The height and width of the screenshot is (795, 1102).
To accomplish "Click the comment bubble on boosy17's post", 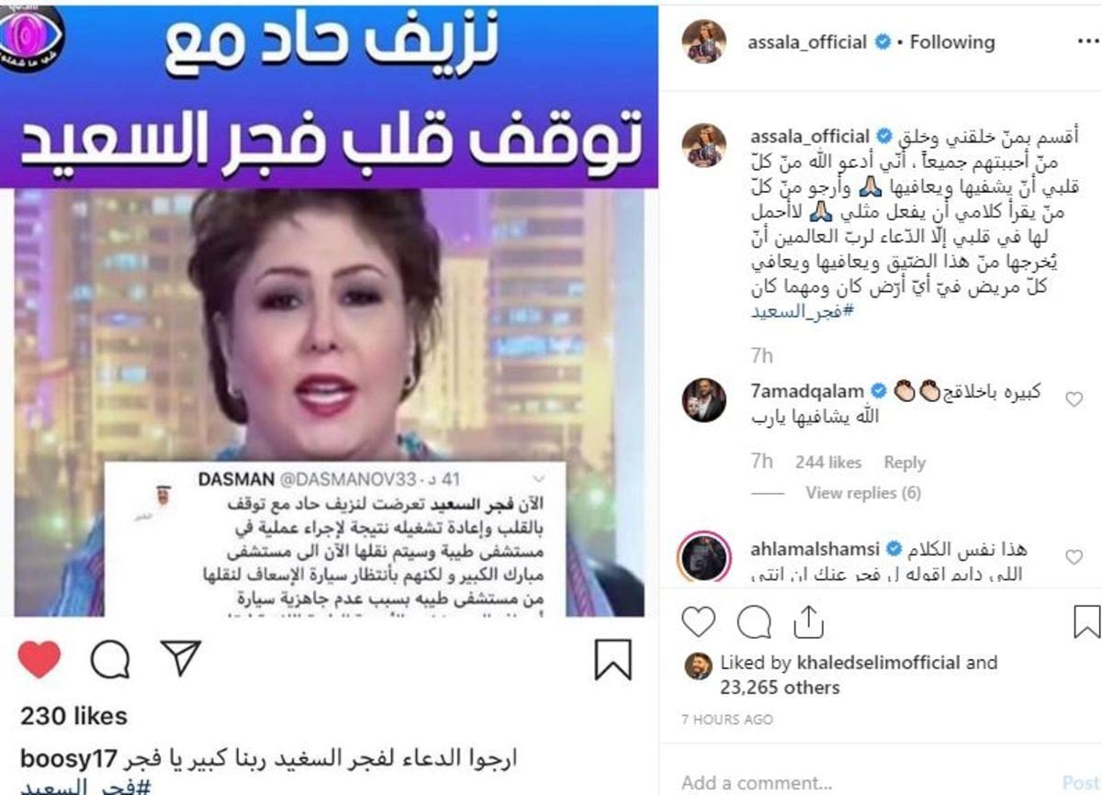I will click(110, 659).
